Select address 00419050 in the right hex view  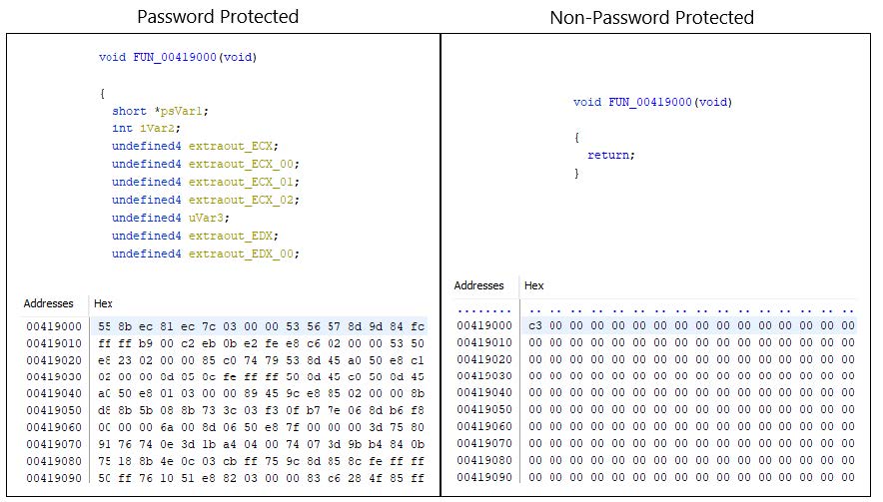(484, 410)
